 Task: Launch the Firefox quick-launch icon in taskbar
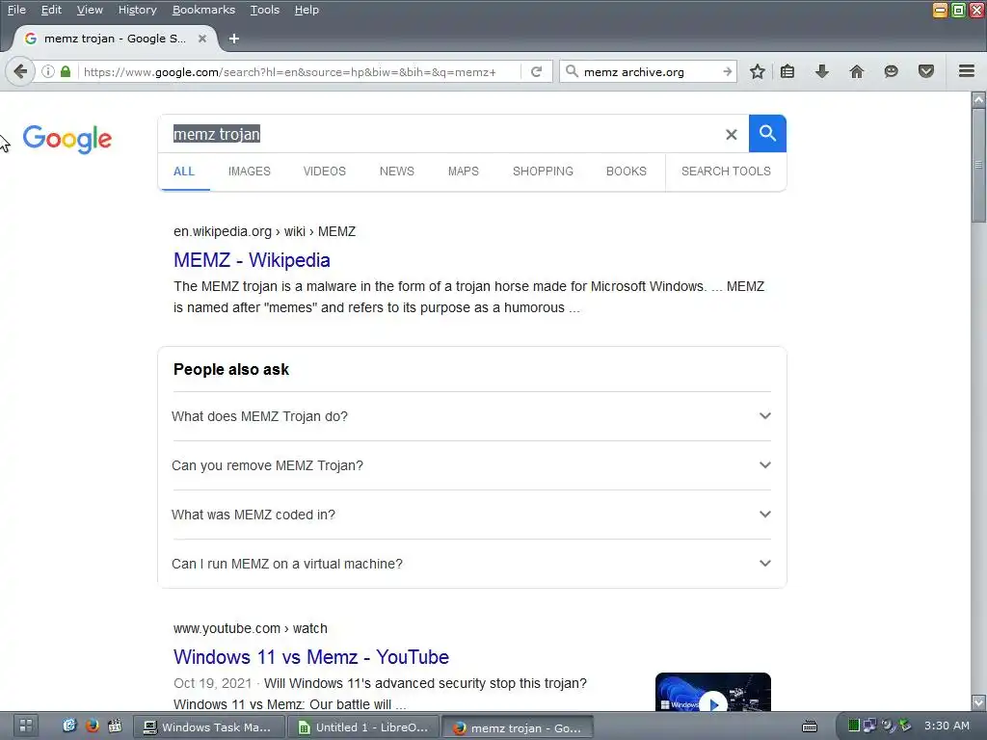pyautogui.click(x=92, y=727)
